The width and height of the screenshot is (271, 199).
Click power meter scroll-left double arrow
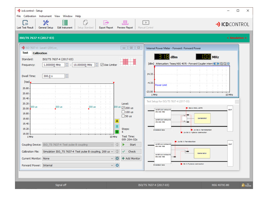click(x=214, y=64)
